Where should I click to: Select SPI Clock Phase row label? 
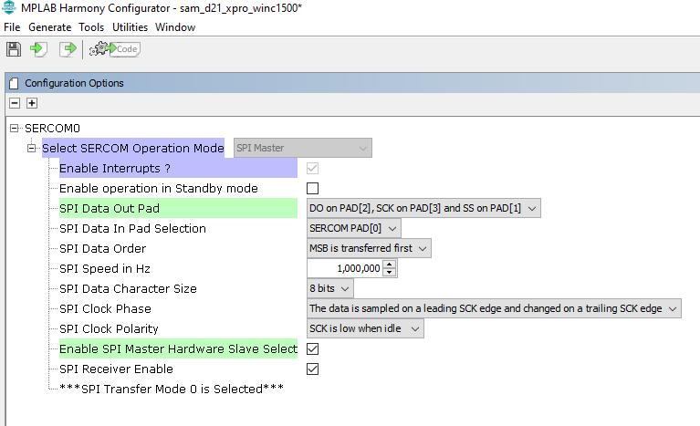pyautogui.click(x=105, y=308)
